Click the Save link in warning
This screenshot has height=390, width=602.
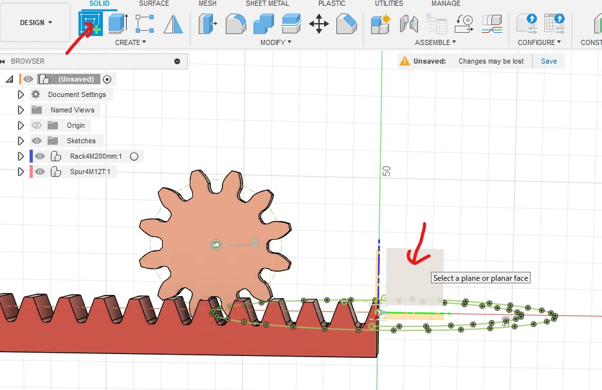tap(549, 61)
